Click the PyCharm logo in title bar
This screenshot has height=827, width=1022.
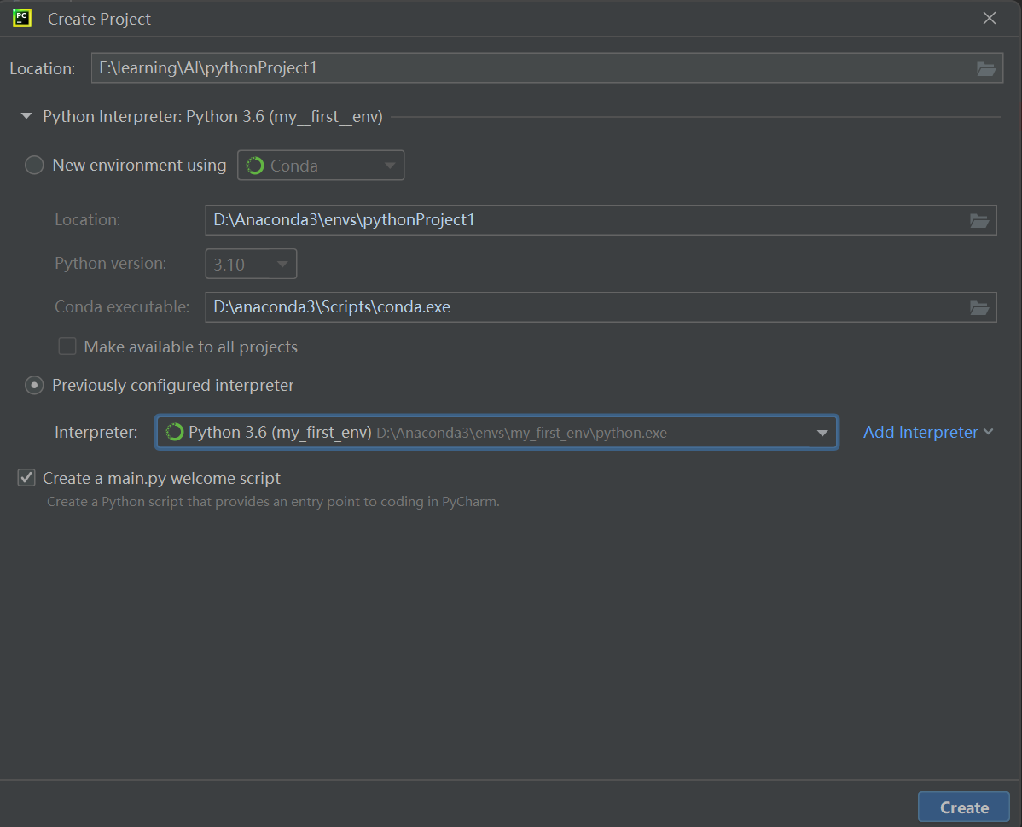coord(22,18)
